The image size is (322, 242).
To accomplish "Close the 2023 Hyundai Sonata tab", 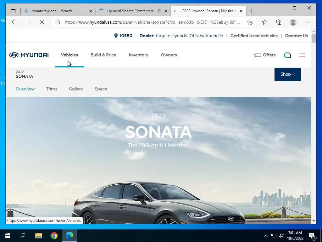I will pos(241,11).
